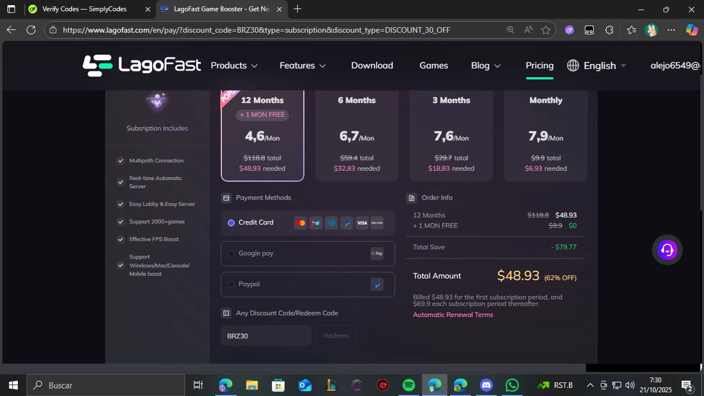Select the Paypal radio button
This screenshot has height=396, width=704.
point(231,284)
